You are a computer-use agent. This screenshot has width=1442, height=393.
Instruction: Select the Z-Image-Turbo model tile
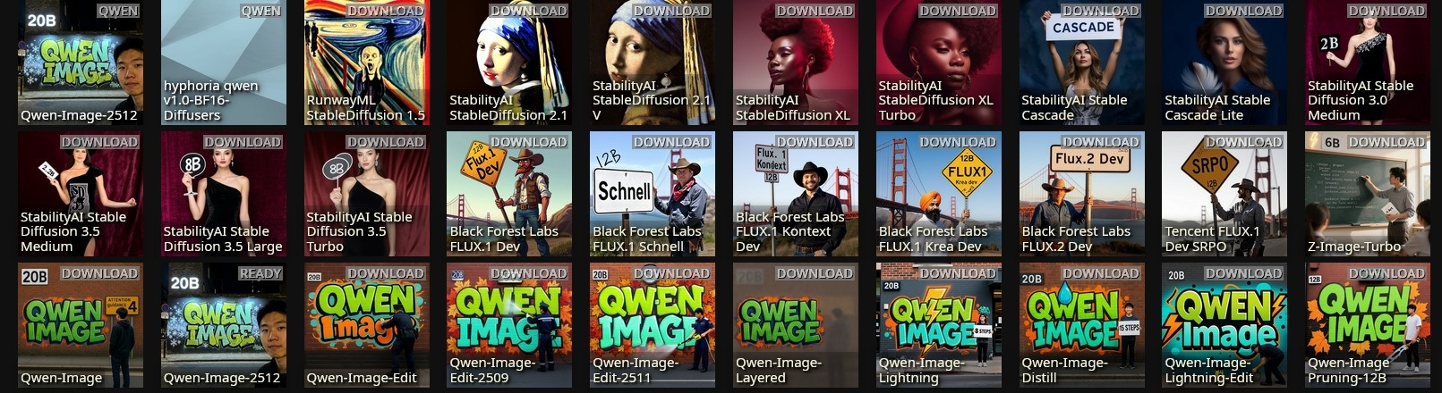(x=1368, y=194)
